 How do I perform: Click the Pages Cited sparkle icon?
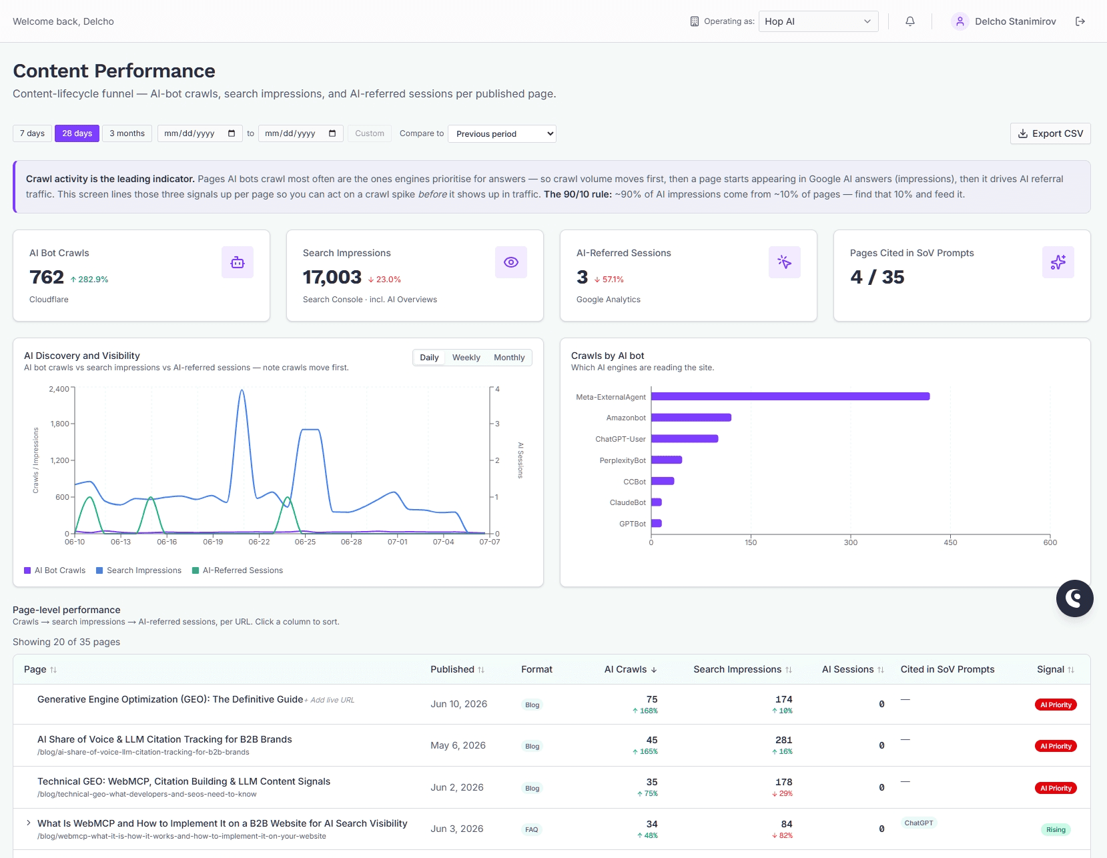1058,262
